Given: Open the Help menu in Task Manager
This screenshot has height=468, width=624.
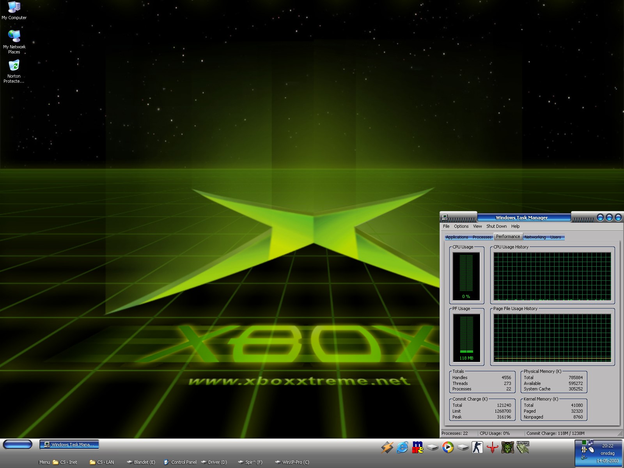Looking at the screenshot, I should (x=515, y=226).
